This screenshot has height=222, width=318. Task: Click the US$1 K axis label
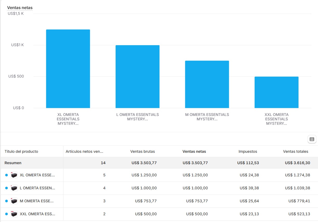click(x=17, y=45)
